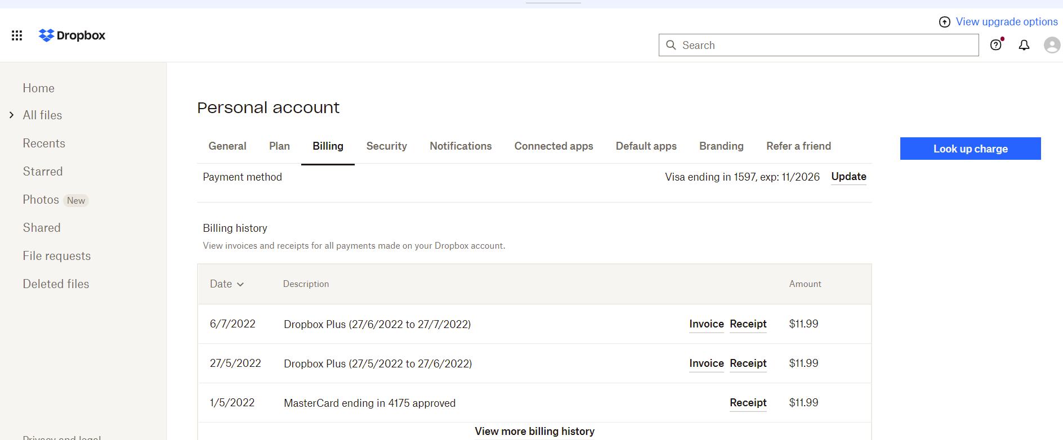Open All files in sidebar
1063x440 pixels.
[x=42, y=115]
